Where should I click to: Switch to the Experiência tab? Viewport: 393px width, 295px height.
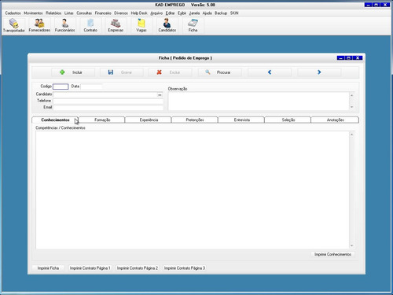pyautogui.click(x=149, y=120)
